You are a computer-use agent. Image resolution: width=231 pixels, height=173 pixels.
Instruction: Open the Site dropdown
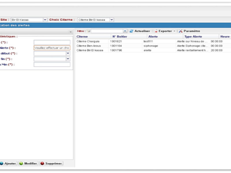coord(45,20)
